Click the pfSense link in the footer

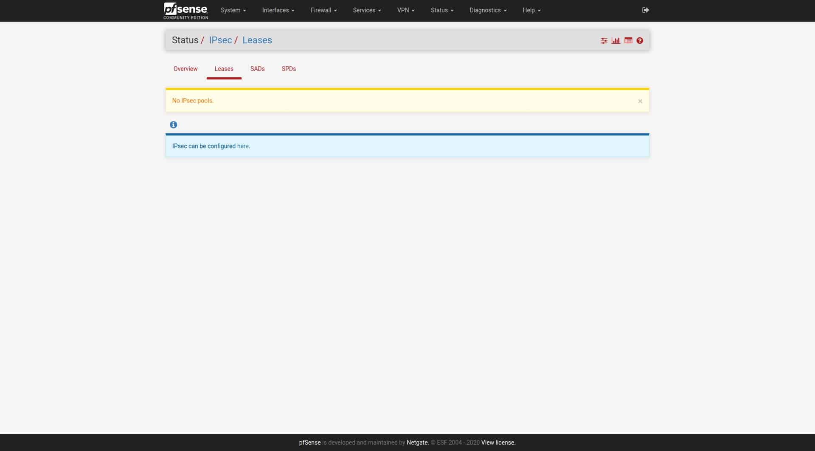pyautogui.click(x=310, y=443)
